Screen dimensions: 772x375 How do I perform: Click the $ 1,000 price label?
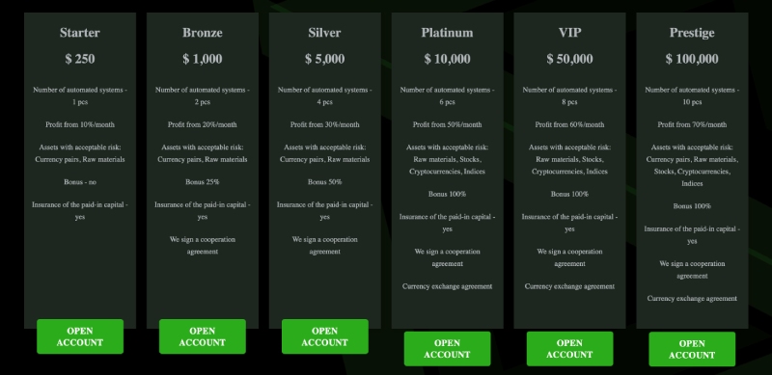(203, 59)
